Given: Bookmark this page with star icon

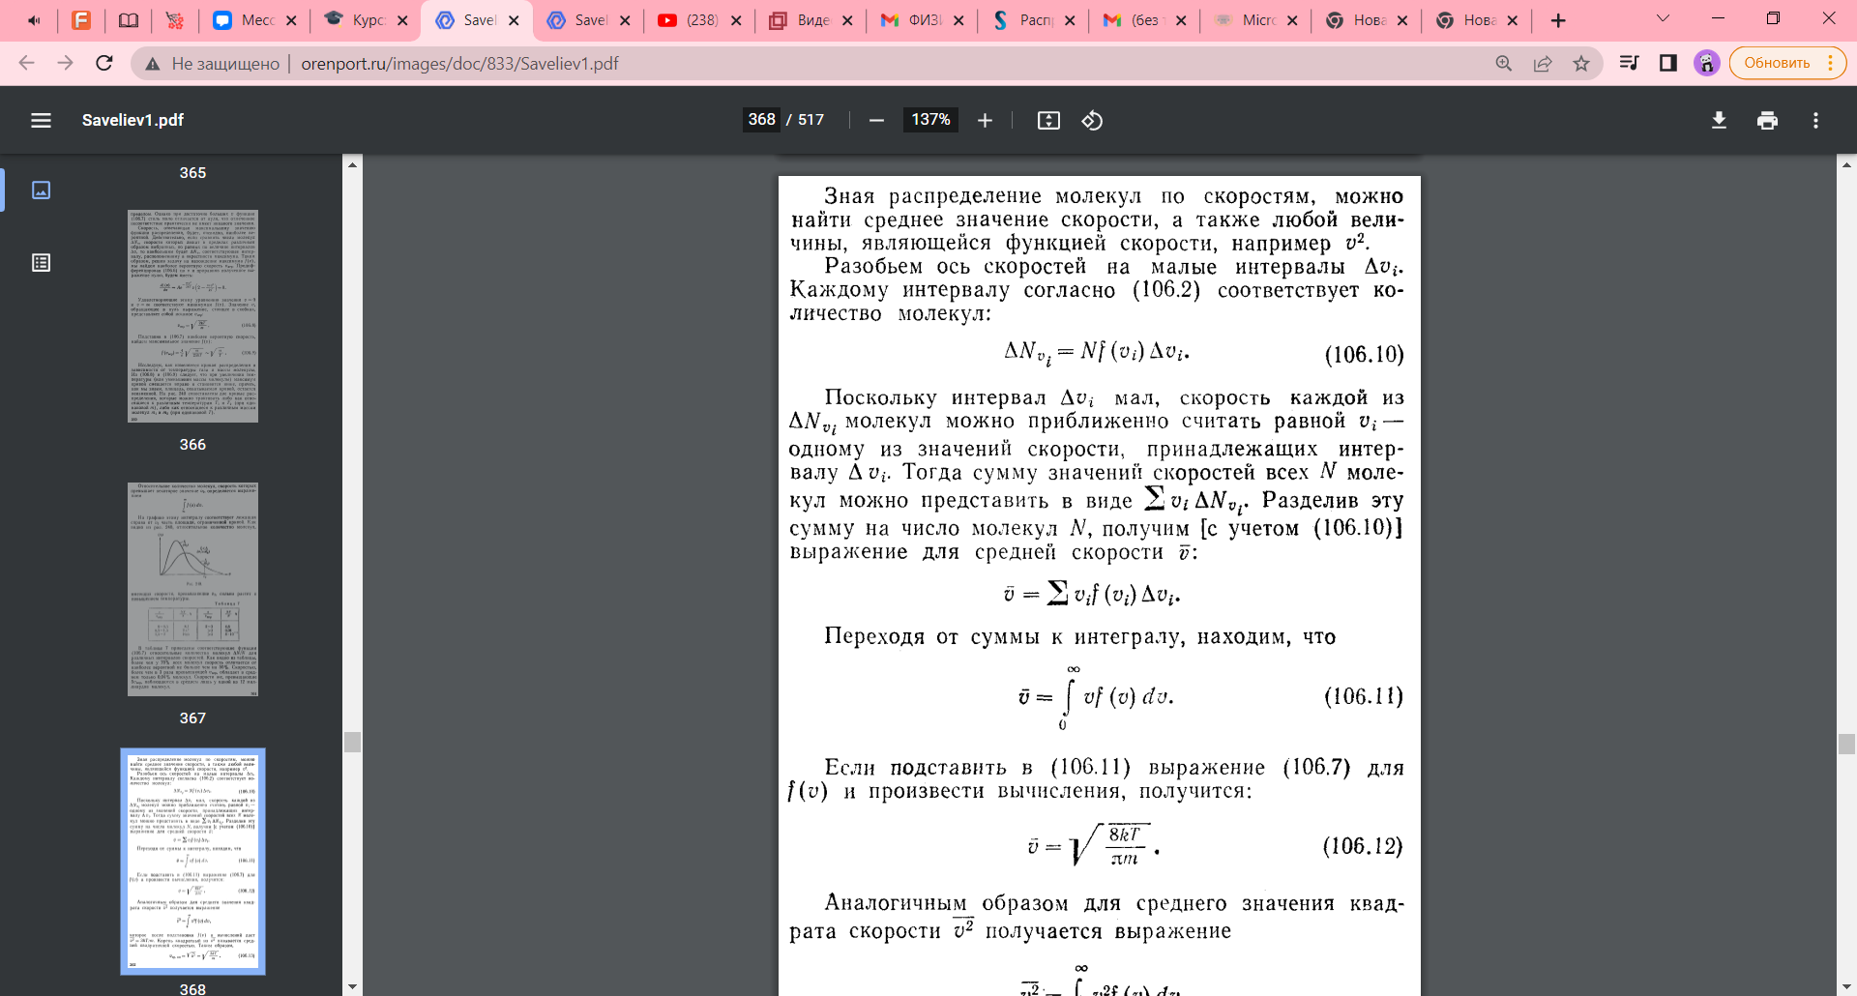Looking at the screenshot, I should (1581, 63).
